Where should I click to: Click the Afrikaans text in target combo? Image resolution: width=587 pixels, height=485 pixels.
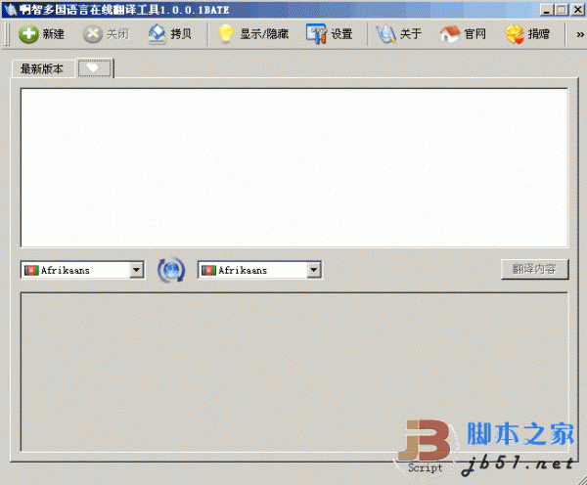(243, 270)
